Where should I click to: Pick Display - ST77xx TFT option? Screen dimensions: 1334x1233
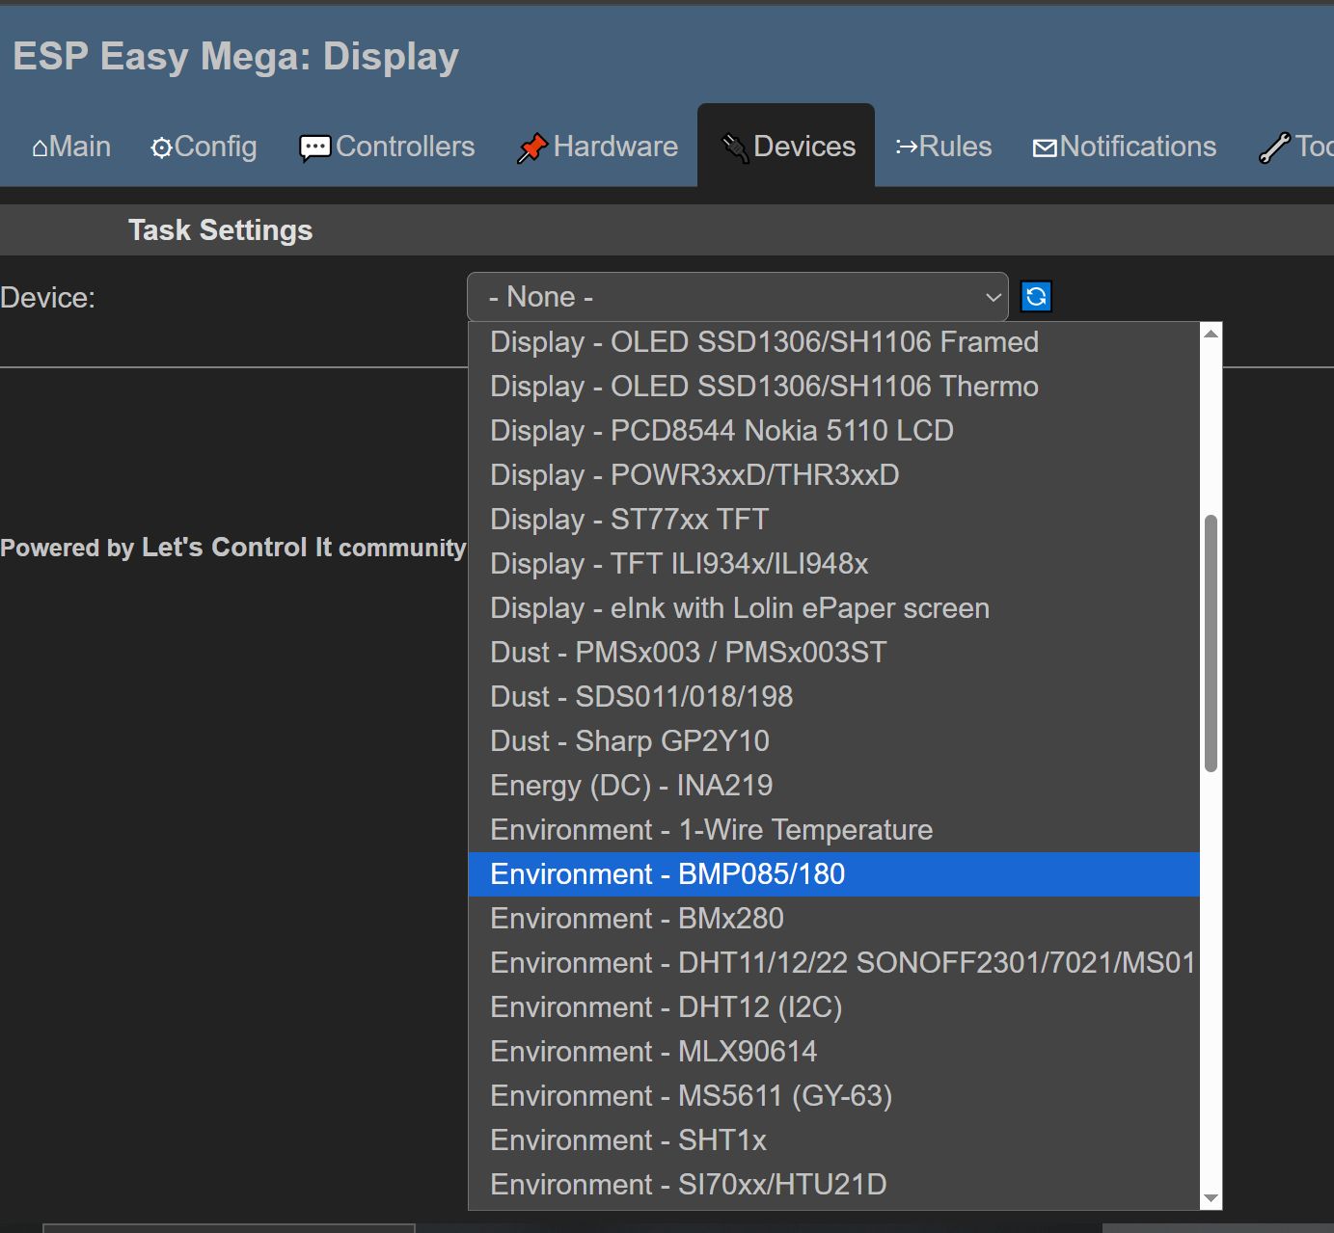[x=629, y=520]
